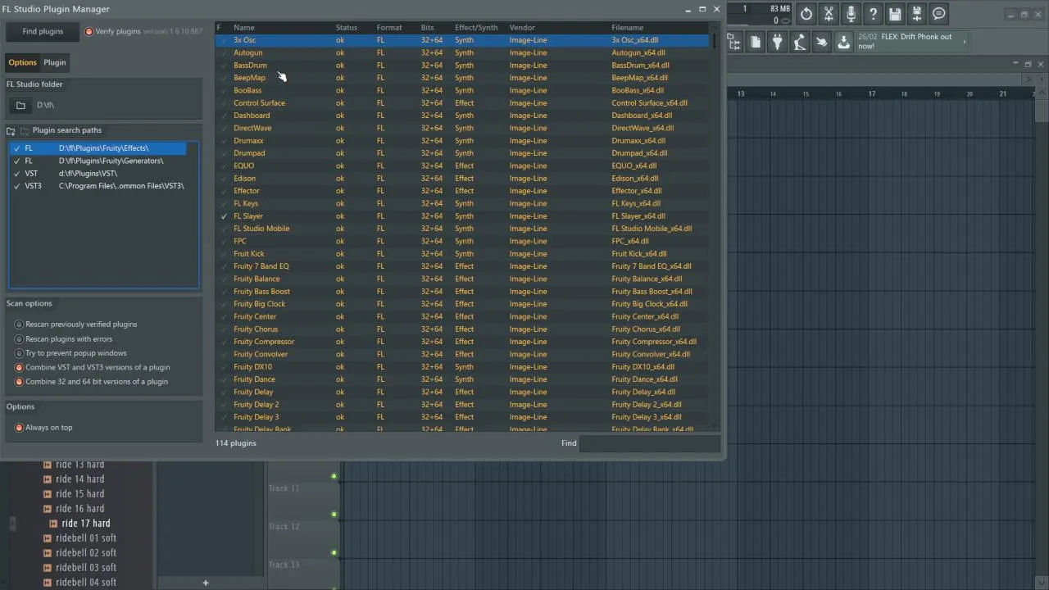Select the Fruity Compressor plugin row
The width and height of the screenshot is (1049, 590).
(464, 342)
